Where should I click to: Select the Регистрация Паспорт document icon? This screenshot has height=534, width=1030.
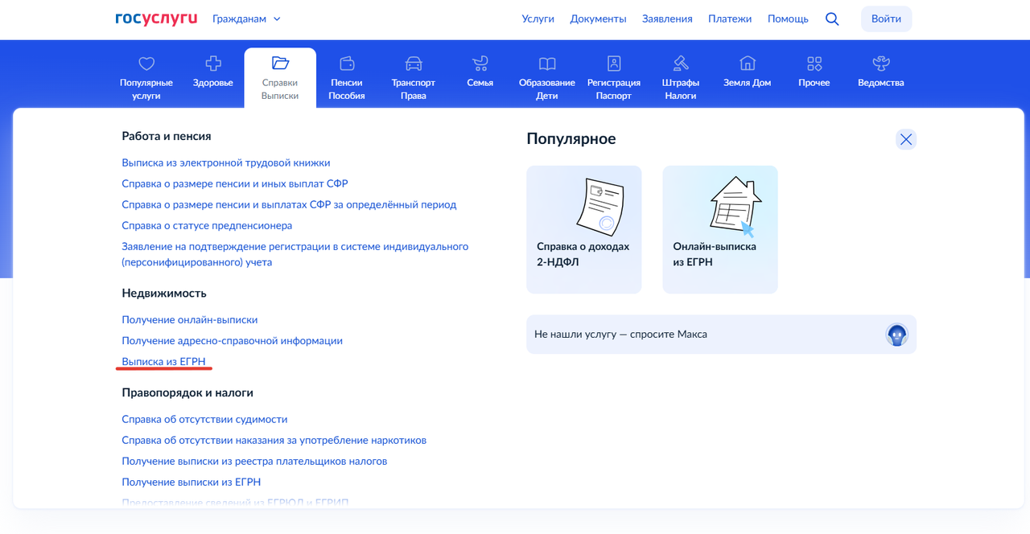(614, 64)
